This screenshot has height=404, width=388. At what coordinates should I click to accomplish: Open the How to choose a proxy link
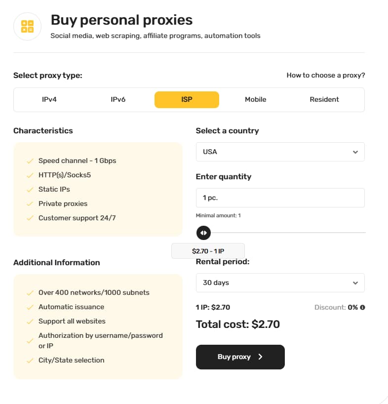pos(326,76)
